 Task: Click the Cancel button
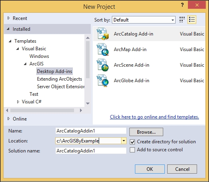182,169
